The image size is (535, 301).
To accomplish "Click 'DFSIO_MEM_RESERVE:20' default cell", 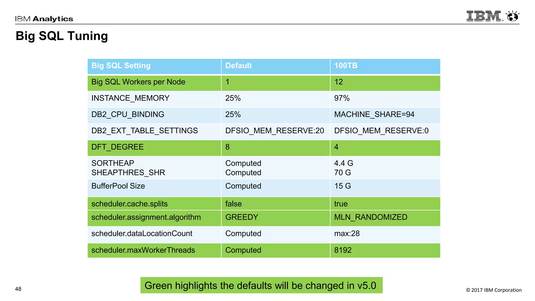I will (276, 131).
